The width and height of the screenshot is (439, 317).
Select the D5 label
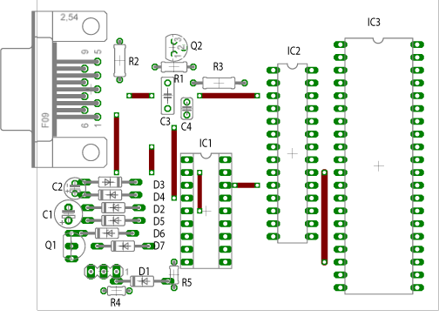159,221
